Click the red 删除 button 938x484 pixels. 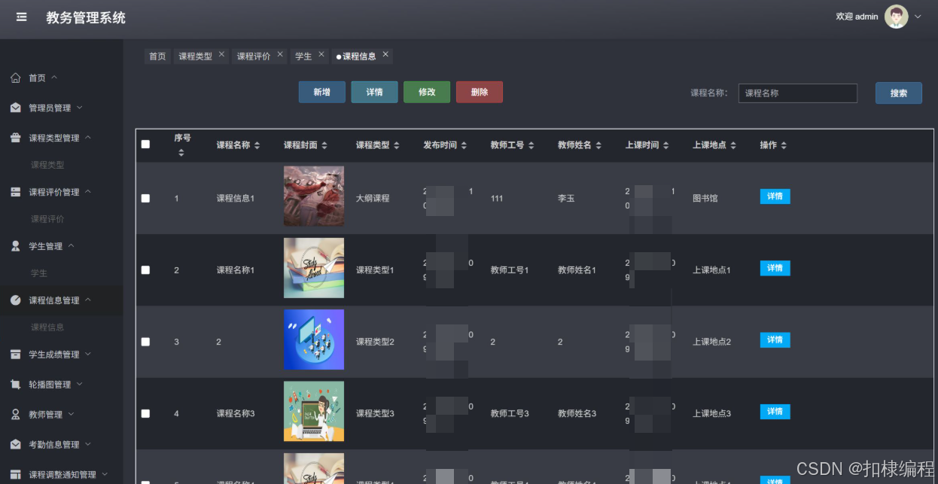[x=480, y=92]
